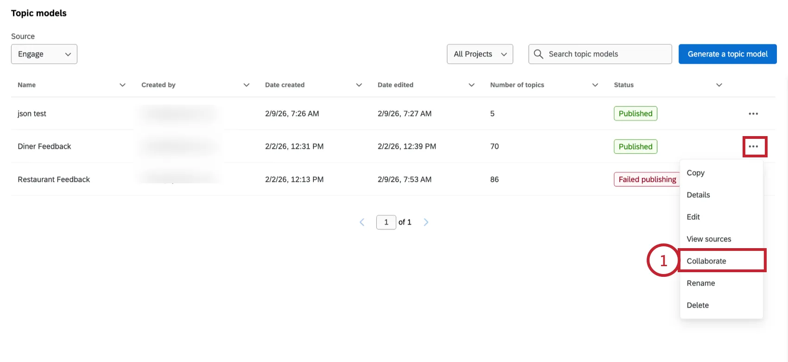Expand the Status column chevron
This screenshot has height=362, width=788.
pos(719,85)
